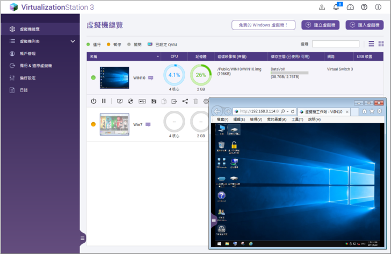Sort by the 名稱 column header arrow
Viewport: 391px width, 254px height.
click(x=158, y=56)
